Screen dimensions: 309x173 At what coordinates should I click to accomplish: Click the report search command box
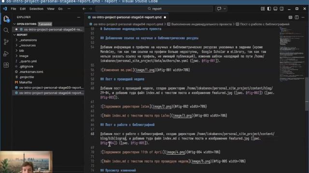point(154,9)
